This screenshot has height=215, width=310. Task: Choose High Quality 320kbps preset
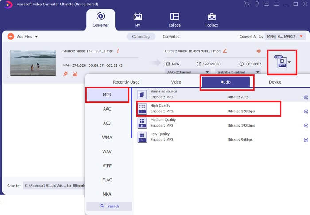(x=222, y=108)
